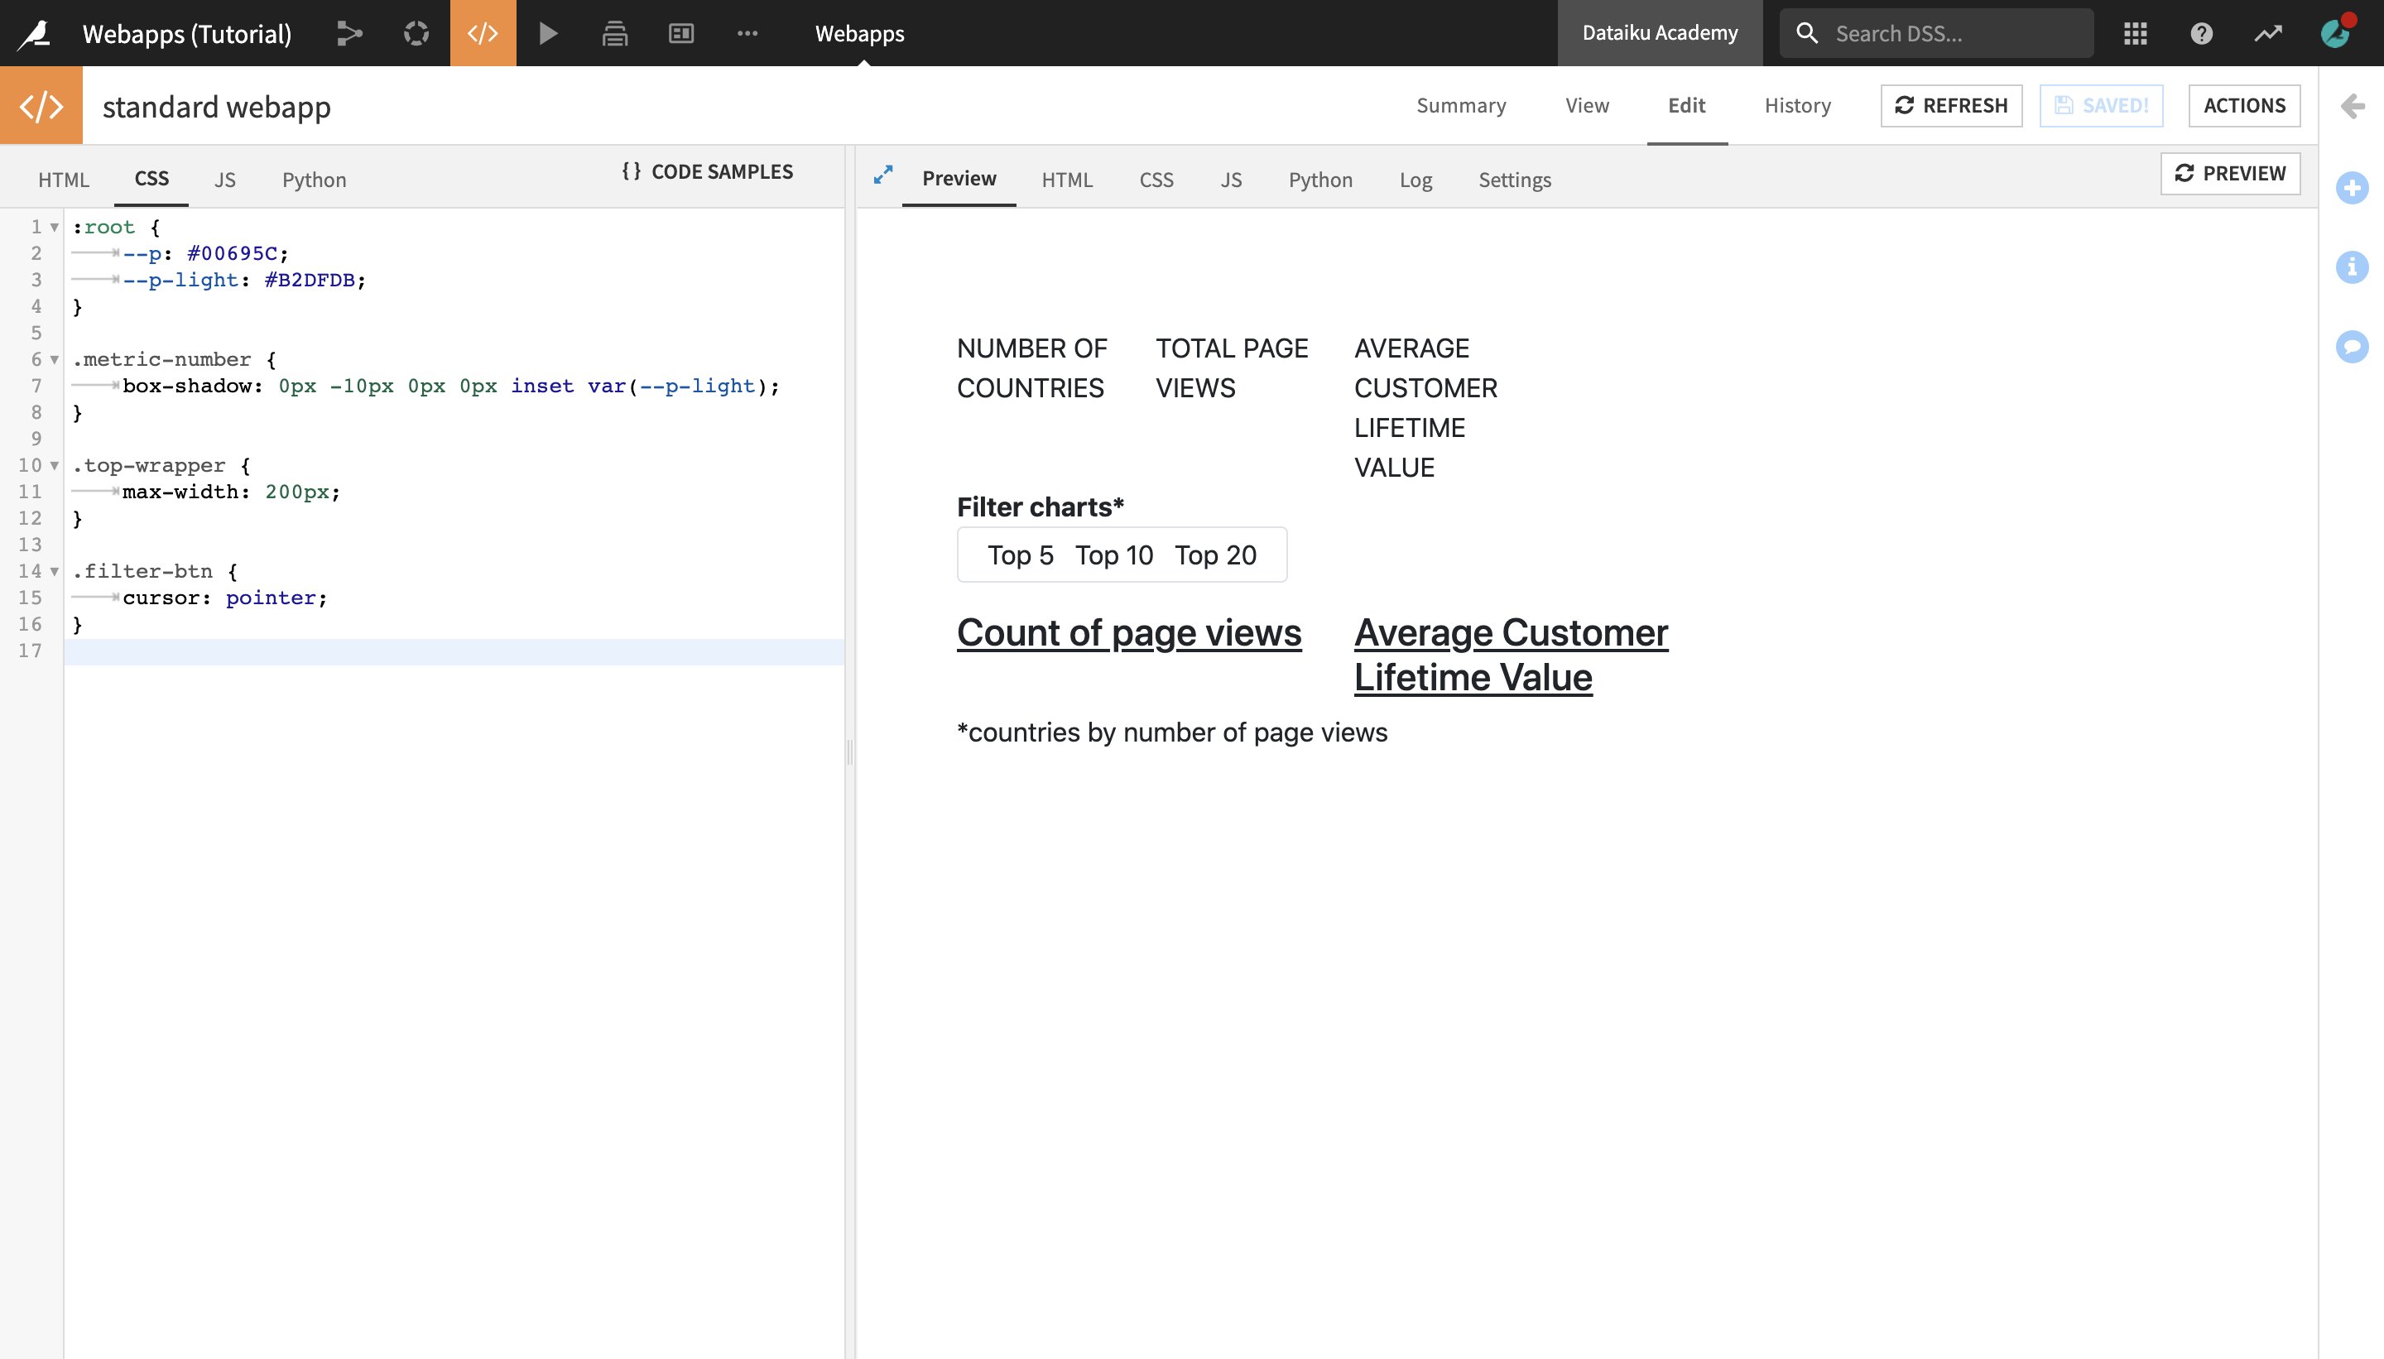Select the Edit tab
Image resolution: width=2384 pixels, height=1359 pixels.
click(x=1687, y=105)
